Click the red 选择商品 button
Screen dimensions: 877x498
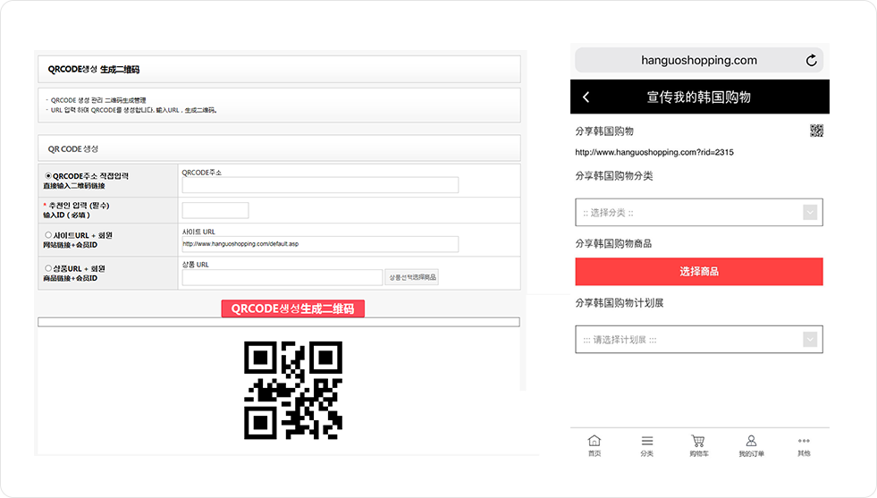pyautogui.click(x=698, y=272)
